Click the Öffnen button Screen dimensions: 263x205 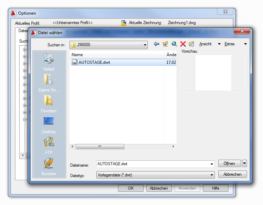click(229, 164)
